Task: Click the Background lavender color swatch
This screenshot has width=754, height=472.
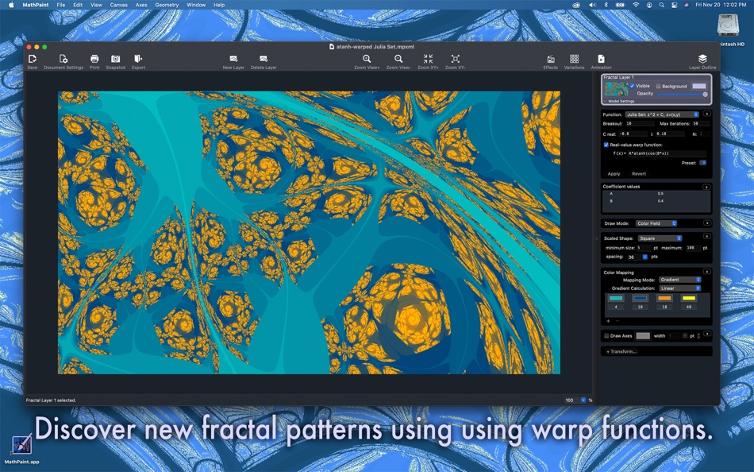Action: click(x=699, y=86)
